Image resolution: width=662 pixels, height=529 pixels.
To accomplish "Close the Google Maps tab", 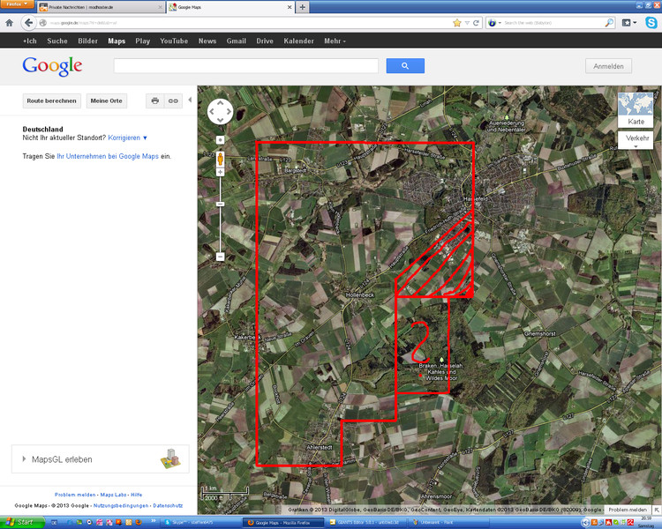I will pyautogui.click(x=290, y=7).
